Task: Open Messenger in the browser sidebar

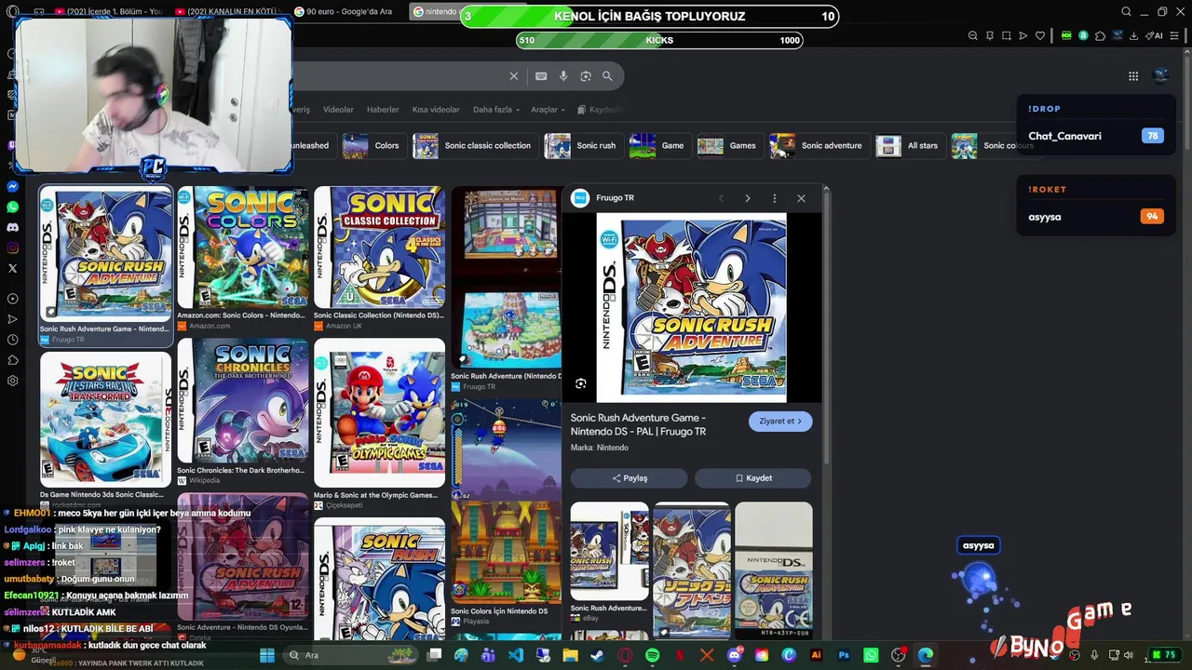Action: point(12,186)
